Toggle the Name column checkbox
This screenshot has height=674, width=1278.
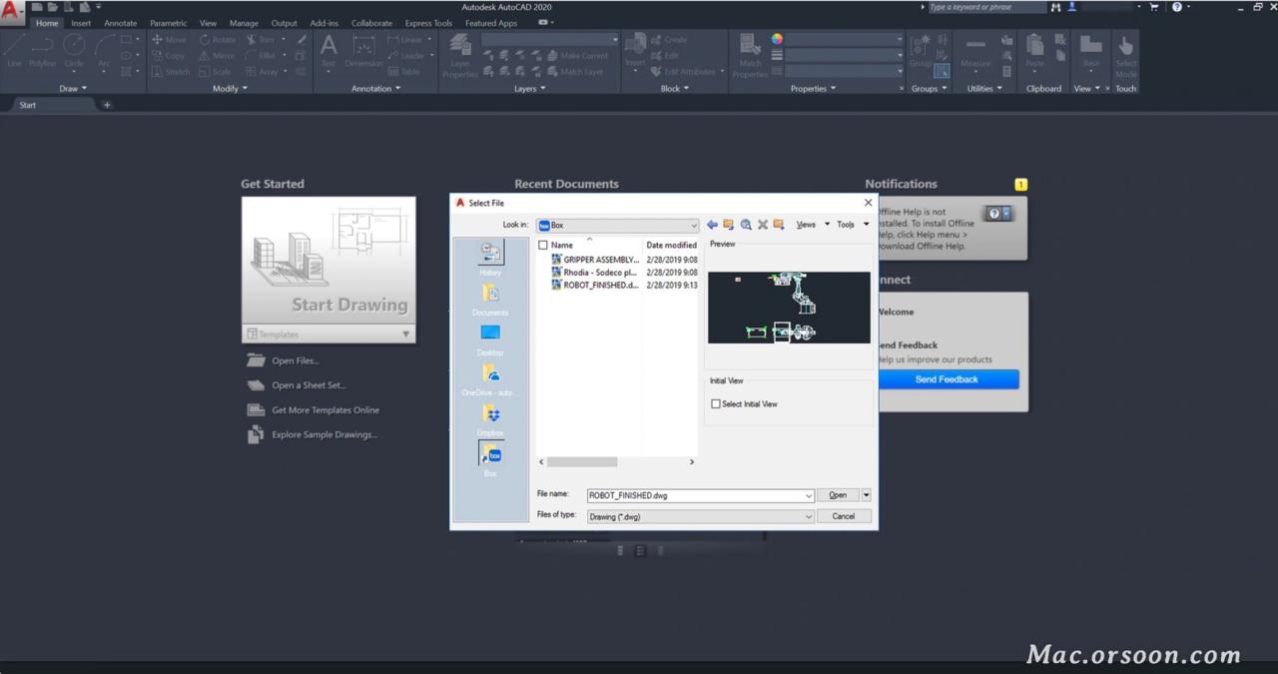point(543,245)
